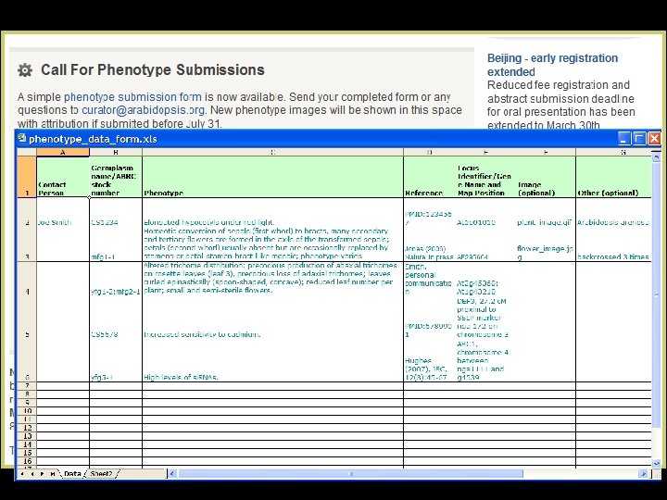This screenshot has height=500, width=667.
Task: Switch to the Sheet2 tab
Action: click(x=101, y=474)
